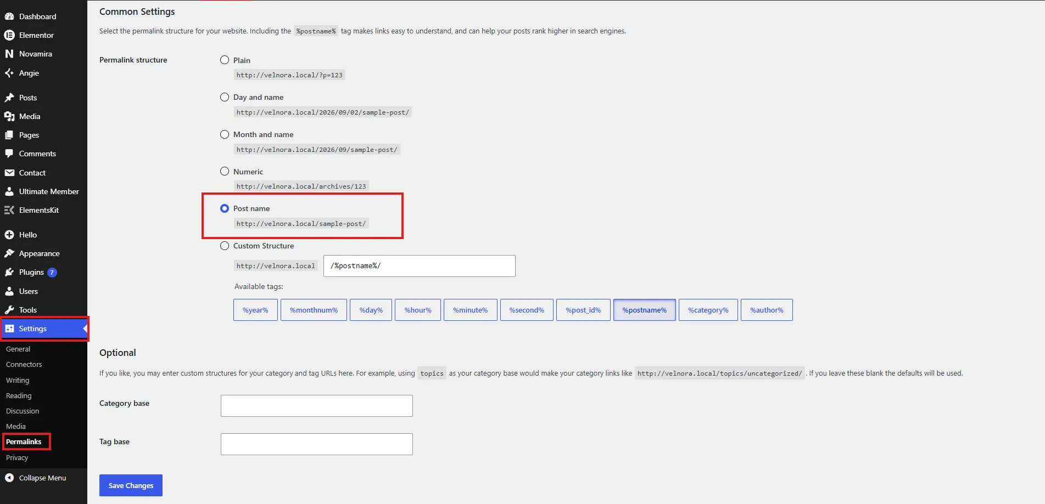Click the Tools wrench icon
Image resolution: width=1045 pixels, height=504 pixels.
[9, 310]
